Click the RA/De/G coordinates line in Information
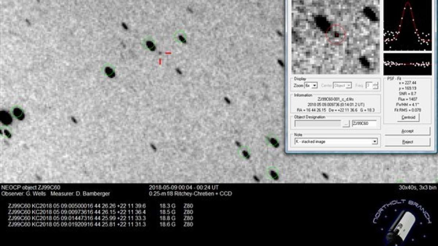This screenshot has height=246, width=438. (336, 110)
